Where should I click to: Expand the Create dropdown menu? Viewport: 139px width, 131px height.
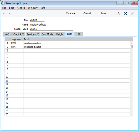[x=70, y=14]
